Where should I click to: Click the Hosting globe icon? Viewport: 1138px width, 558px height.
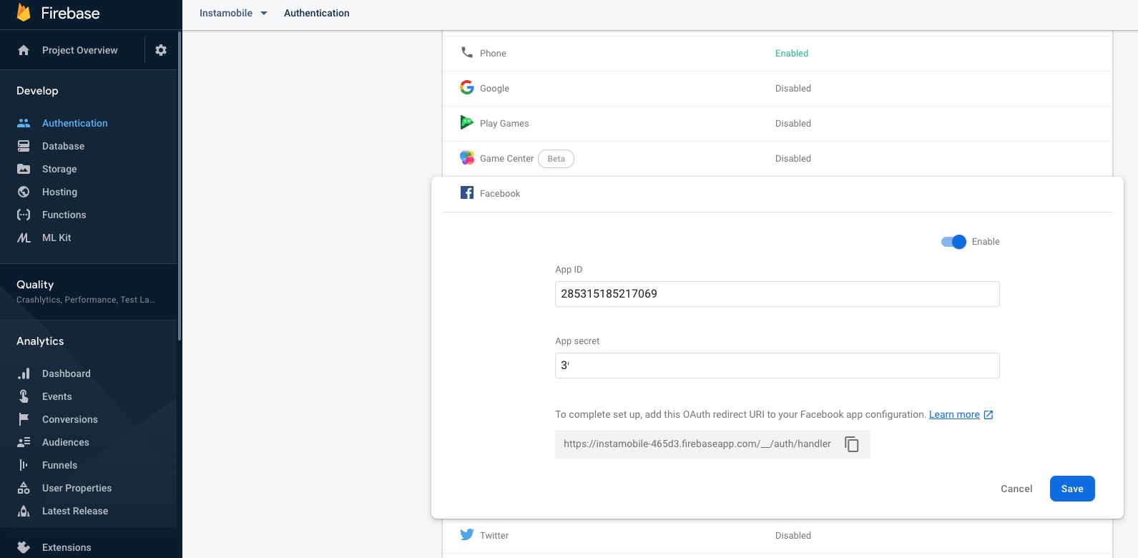coord(24,192)
